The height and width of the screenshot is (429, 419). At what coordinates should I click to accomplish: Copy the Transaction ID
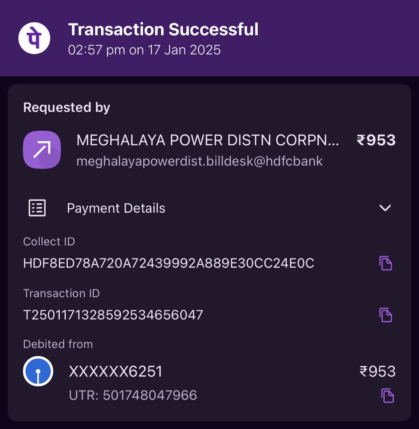[x=386, y=315]
